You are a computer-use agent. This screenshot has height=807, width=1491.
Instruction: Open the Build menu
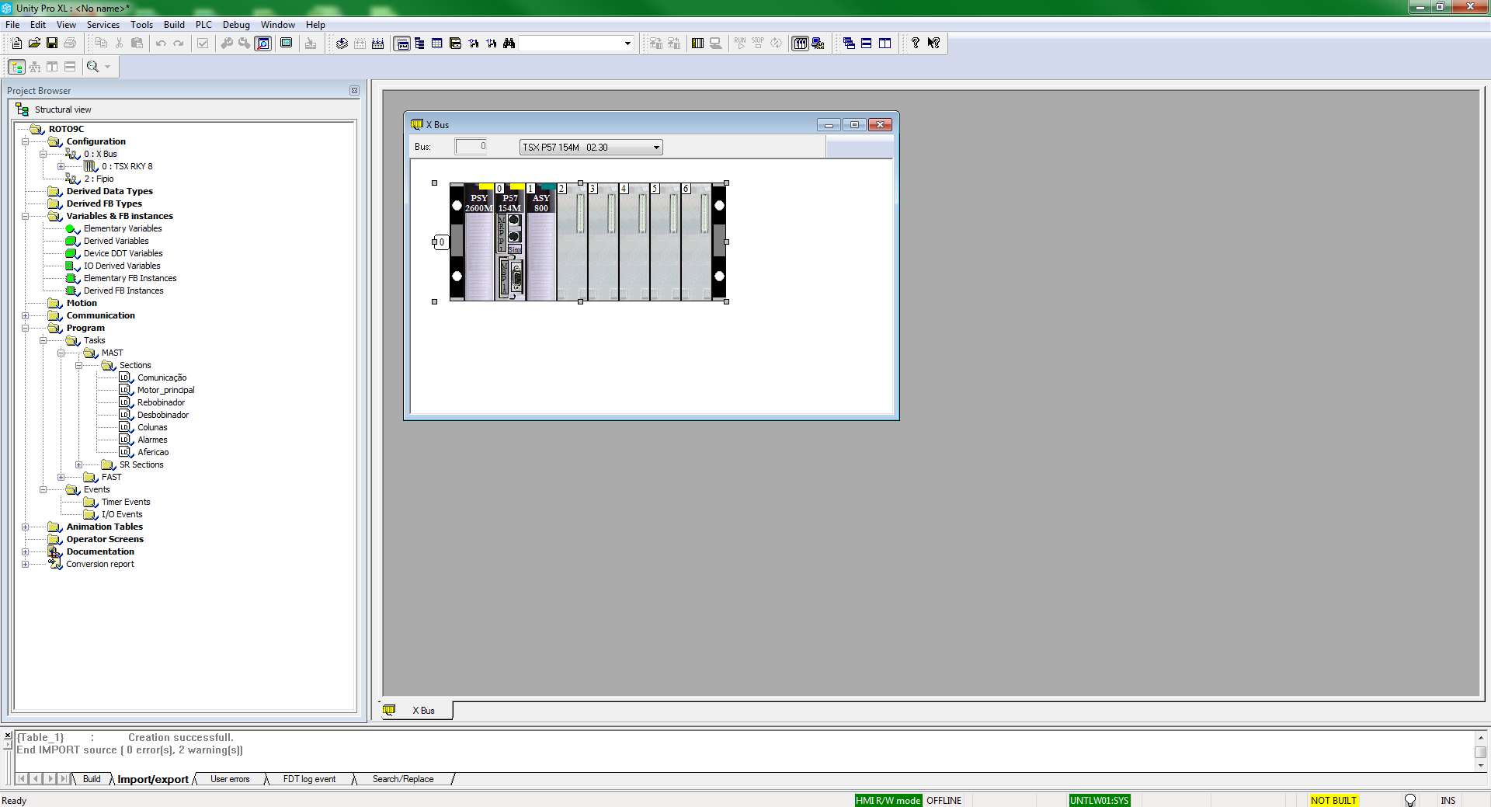pyautogui.click(x=174, y=25)
